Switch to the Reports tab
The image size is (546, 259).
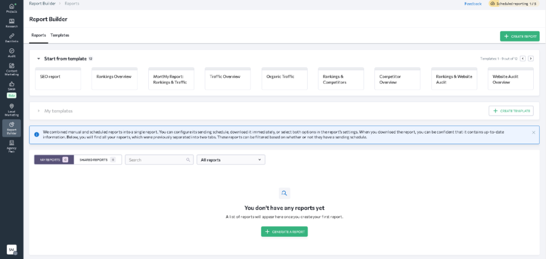pos(38,36)
